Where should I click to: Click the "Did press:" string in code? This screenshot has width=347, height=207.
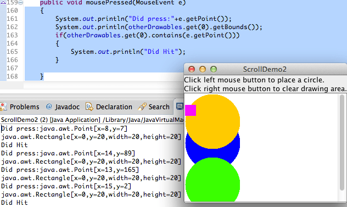152,19
